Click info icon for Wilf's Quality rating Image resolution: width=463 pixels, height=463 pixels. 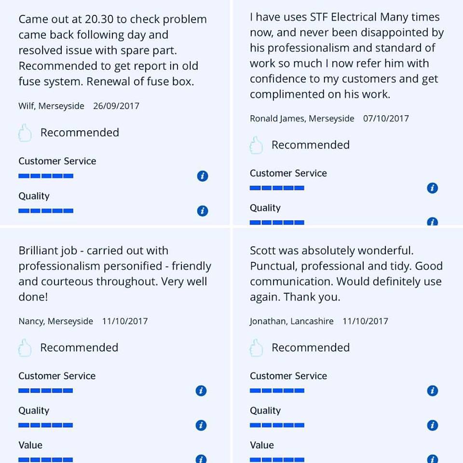pos(202,211)
